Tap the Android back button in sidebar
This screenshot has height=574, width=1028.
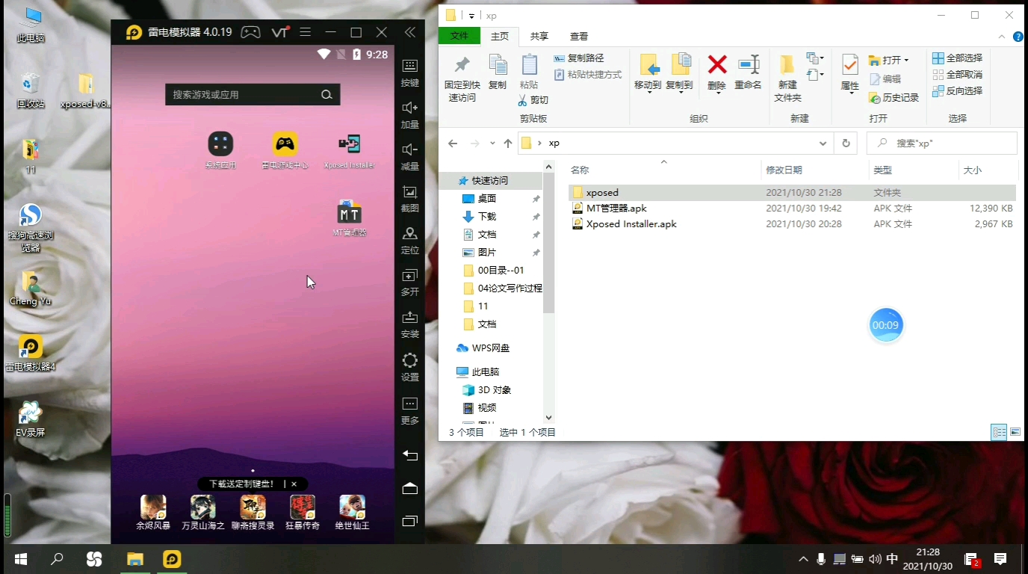pyautogui.click(x=409, y=454)
